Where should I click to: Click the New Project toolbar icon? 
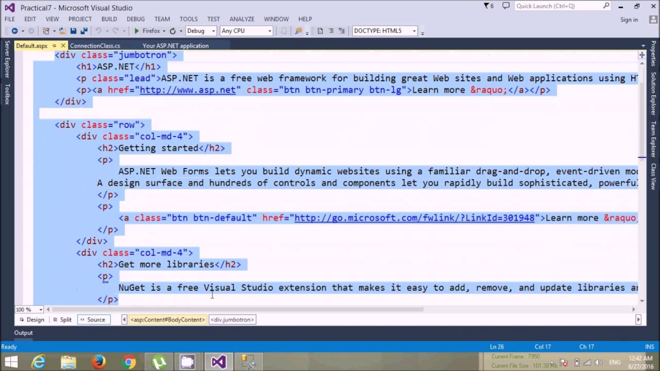(46, 31)
